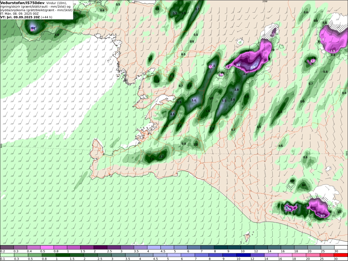Click the 20W longitude label
348x261 pixels.
pyautogui.click(x=265, y=1)
